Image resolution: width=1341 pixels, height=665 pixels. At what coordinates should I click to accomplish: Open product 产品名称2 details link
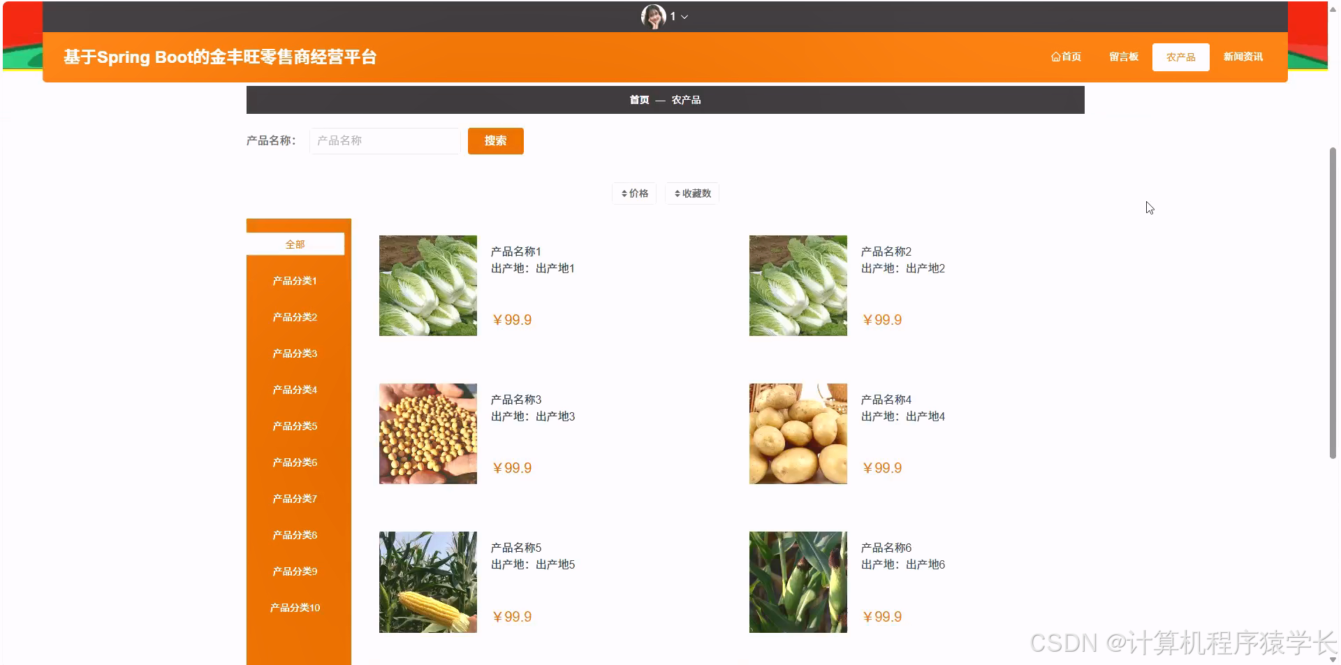(x=886, y=251)
